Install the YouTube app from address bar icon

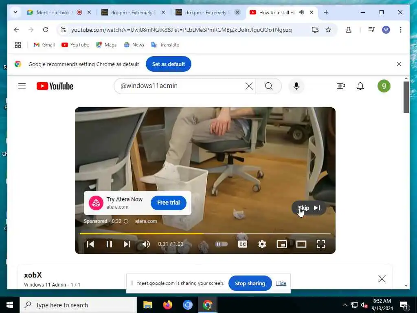[x=315, y=30]
